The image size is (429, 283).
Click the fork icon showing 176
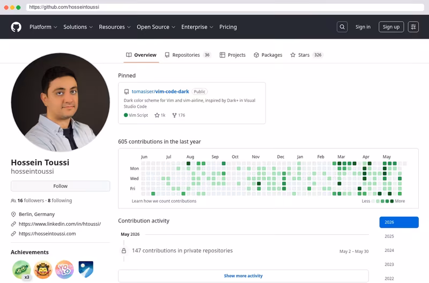(174, 115)
